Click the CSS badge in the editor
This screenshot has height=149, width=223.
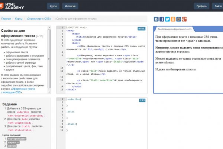142,100
